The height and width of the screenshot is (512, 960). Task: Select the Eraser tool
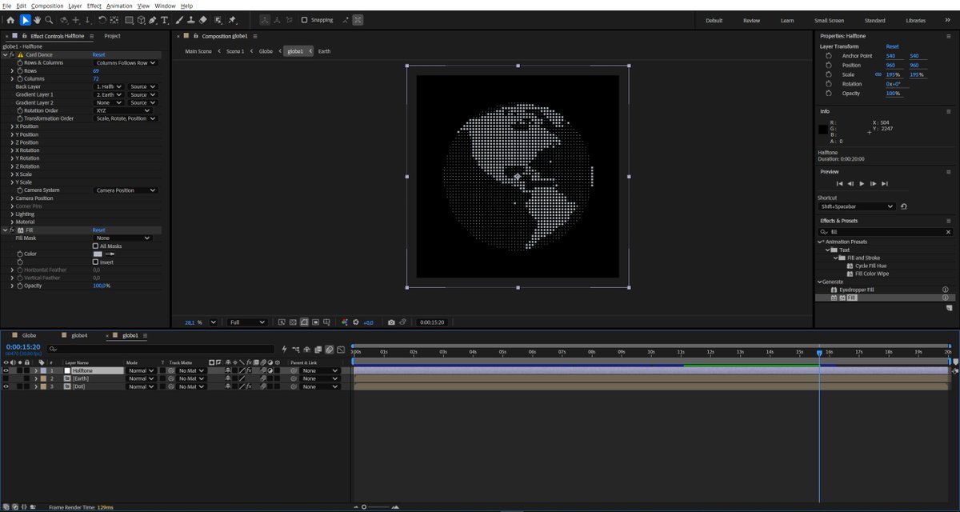click(202, 20)
